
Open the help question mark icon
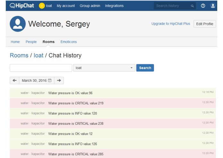(203, 6)
